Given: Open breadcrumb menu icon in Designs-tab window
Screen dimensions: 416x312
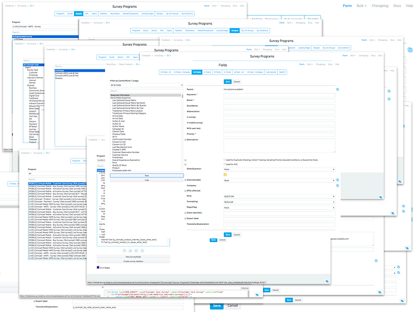Looking at the screenshot, I should coord(108,23).
